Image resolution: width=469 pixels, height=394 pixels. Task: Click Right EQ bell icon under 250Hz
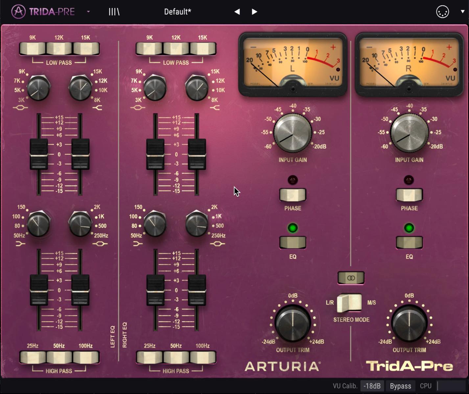[x=217, y=244]
